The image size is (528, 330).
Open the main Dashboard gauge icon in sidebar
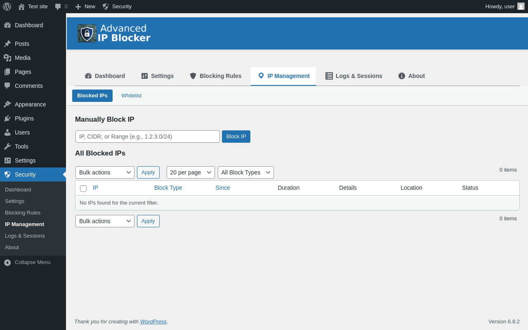coord(7,25)
